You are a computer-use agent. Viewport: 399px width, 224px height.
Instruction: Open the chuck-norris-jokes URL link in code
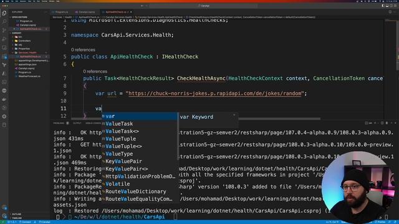tap(214, 93)
